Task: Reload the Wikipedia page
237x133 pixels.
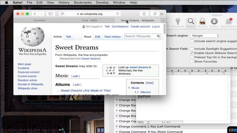Action: point(118,14)
